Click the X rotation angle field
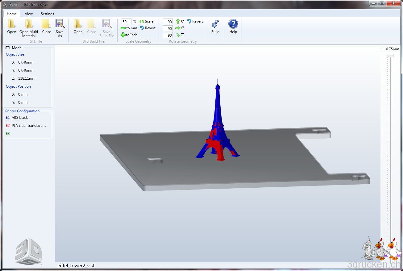The image size is (403, 271). pos(168,22)
